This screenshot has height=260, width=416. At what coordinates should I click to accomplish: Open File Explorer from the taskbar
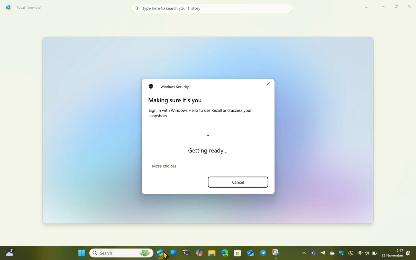coord(212,253)
